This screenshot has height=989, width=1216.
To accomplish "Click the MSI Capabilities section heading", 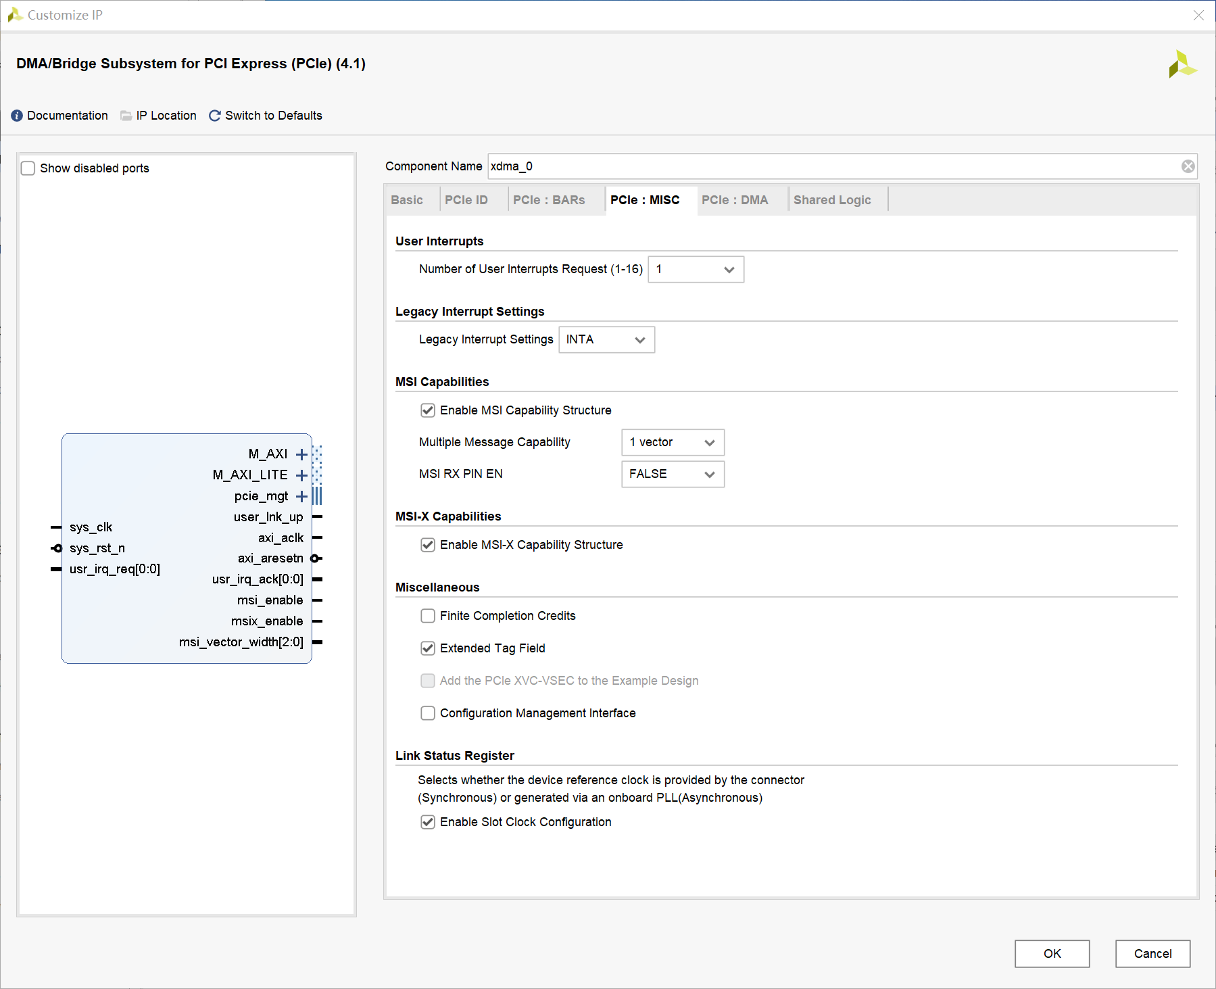I will (x=442, y=382).
